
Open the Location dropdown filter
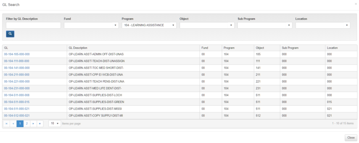tap(323, 25)
